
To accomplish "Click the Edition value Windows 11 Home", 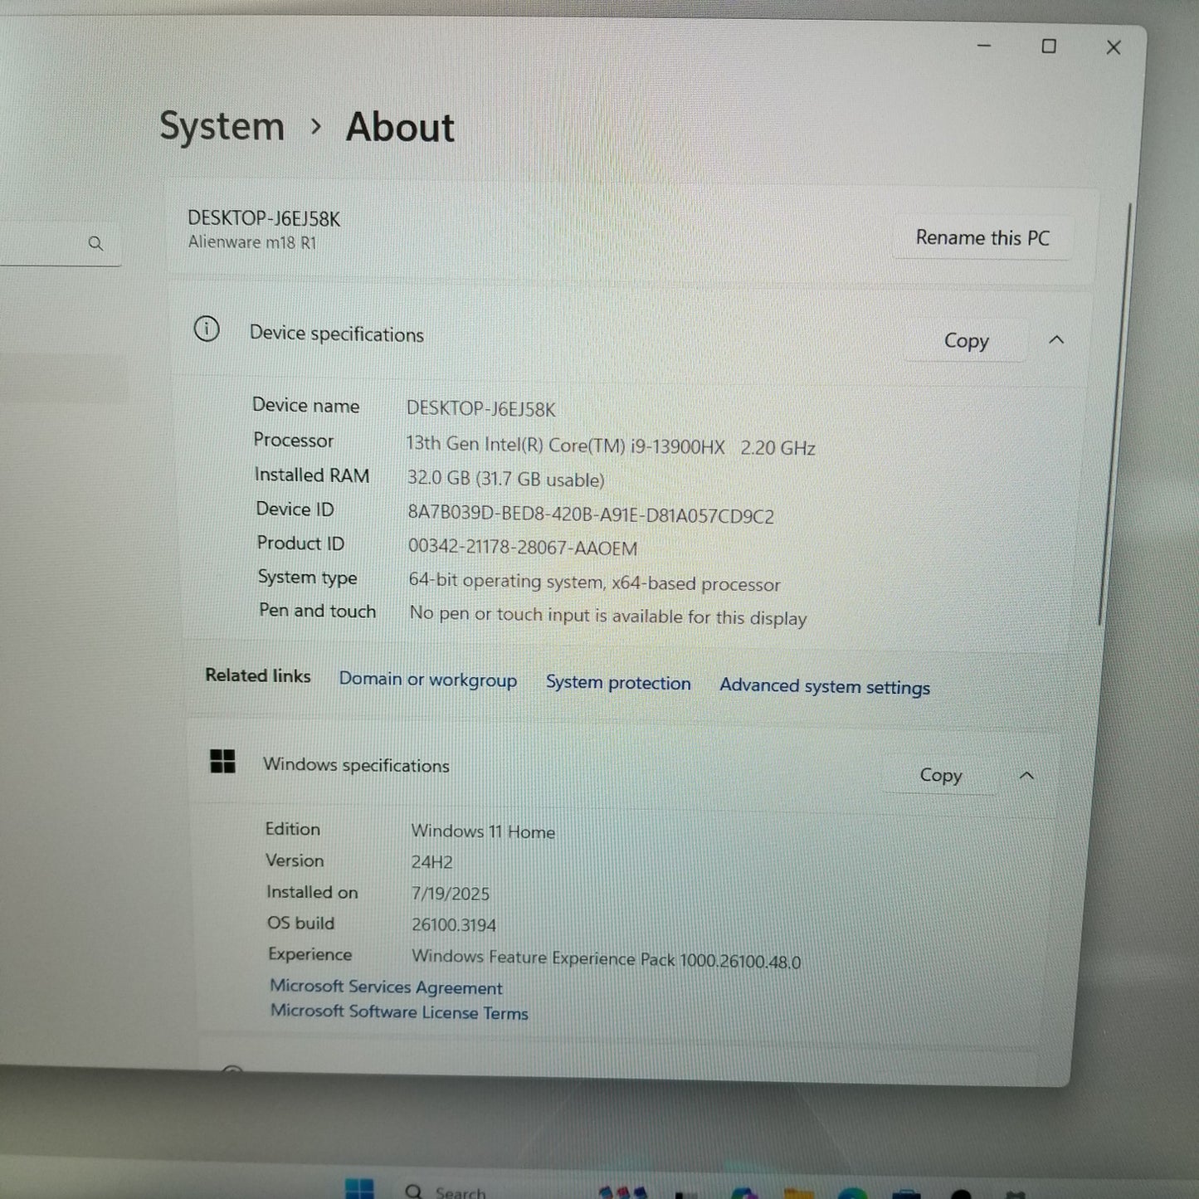I will pos(483,831).
